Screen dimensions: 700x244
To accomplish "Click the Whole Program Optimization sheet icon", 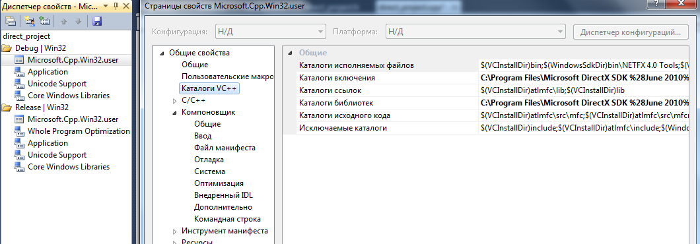I will (x=19, y=131).
